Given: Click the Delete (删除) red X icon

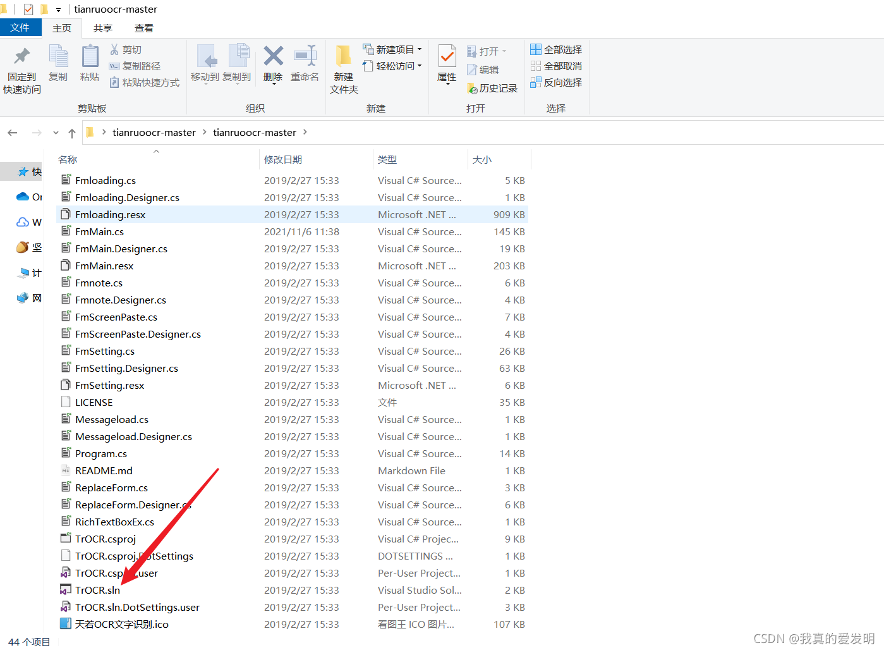Looking at the screenshot, I should point(273,56).
